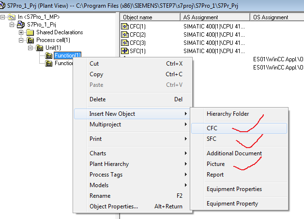The image size is (304, 219).
Task: Collapse the Unit(1) tree node
Action: click(30, 48)
